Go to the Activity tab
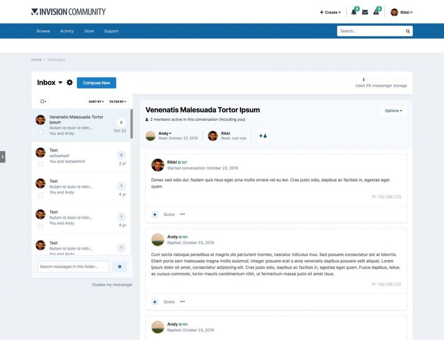 coord(67,31)
